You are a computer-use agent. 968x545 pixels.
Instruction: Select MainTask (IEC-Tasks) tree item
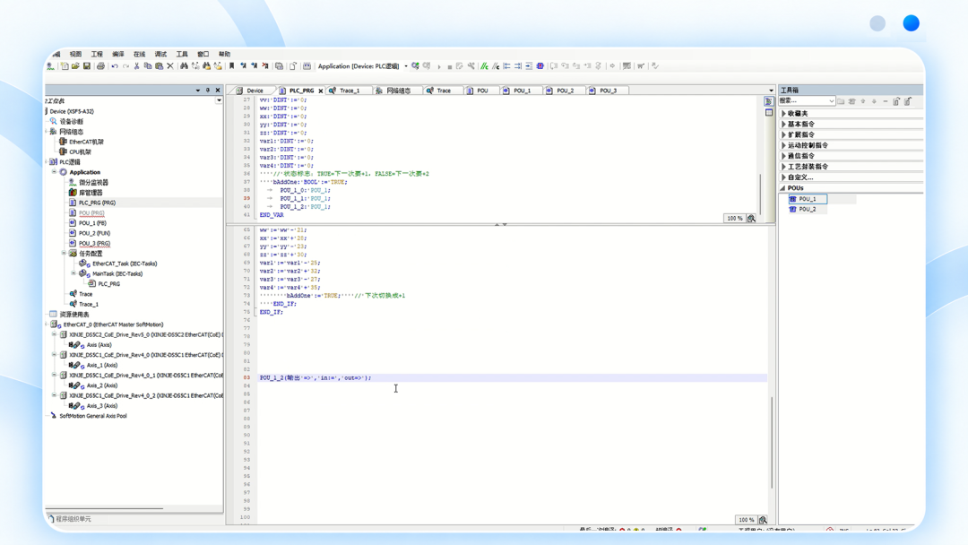coord(117,274)
